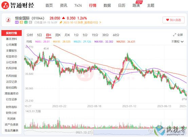Switch to the 周K chart tab
The height and width of the screenshot is (137, 188).
pos(58,35)
